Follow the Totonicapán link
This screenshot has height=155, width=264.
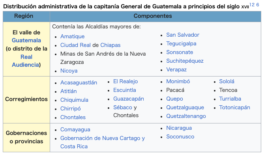point(234,107)
